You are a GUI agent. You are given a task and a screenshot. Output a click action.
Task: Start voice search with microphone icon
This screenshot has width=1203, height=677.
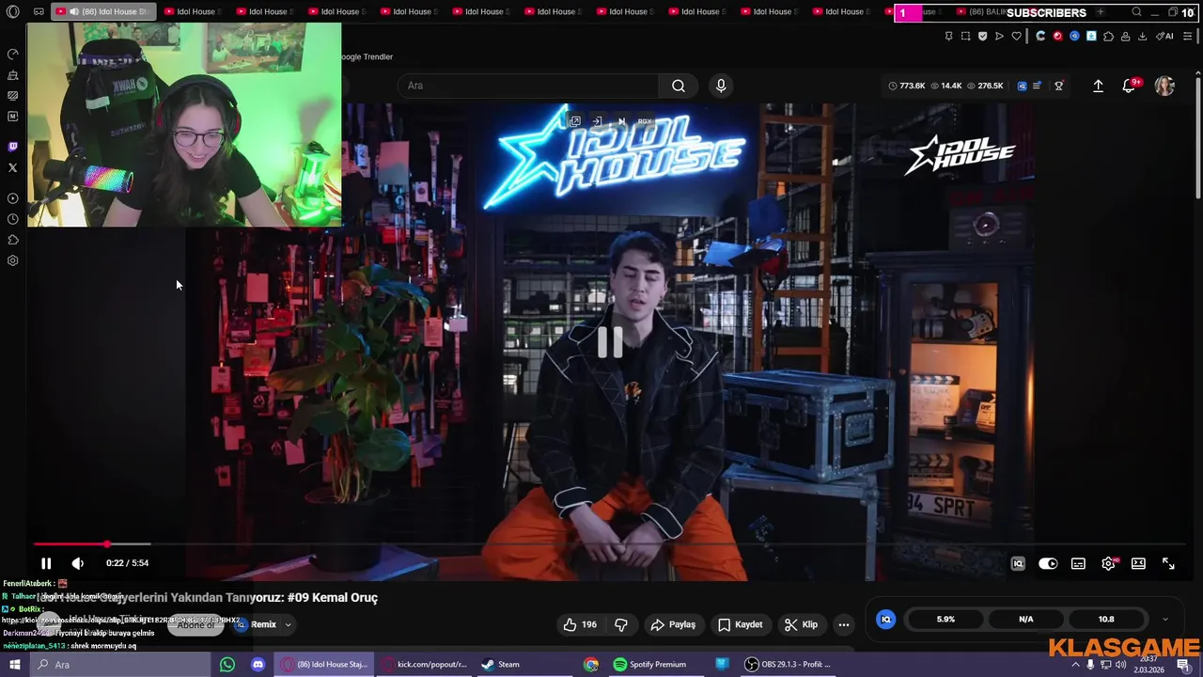coord(721,86)
